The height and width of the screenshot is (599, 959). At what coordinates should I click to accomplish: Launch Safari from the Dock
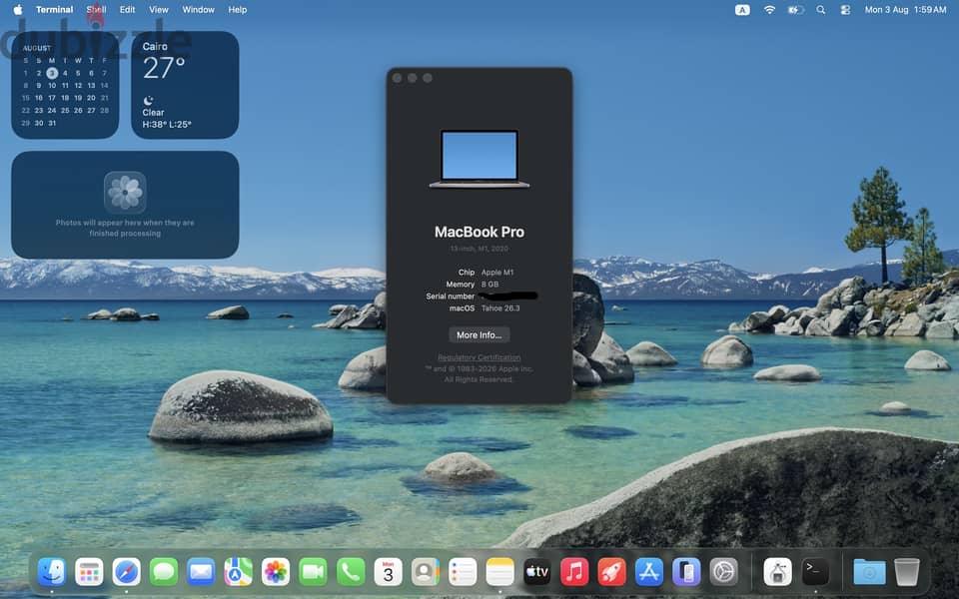click(127, 572)
